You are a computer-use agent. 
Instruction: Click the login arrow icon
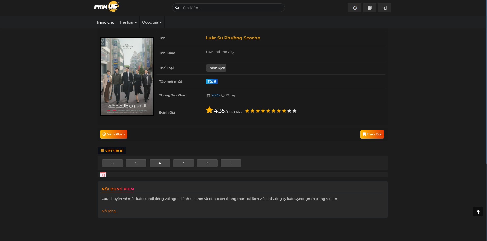pyautogui.click(x=384, y=8)
